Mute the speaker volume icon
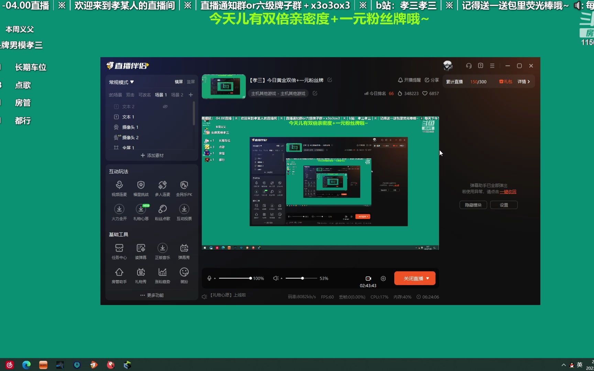This screenshot has height=371, width=594. 276,278
